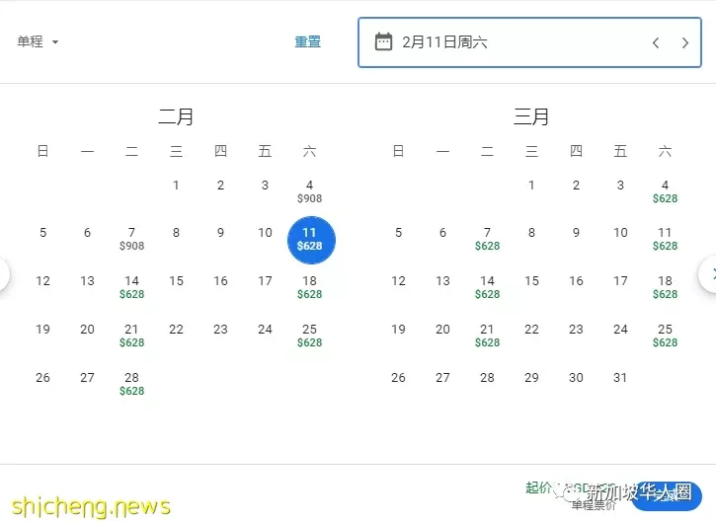Select February 21 priced $628

131,336
